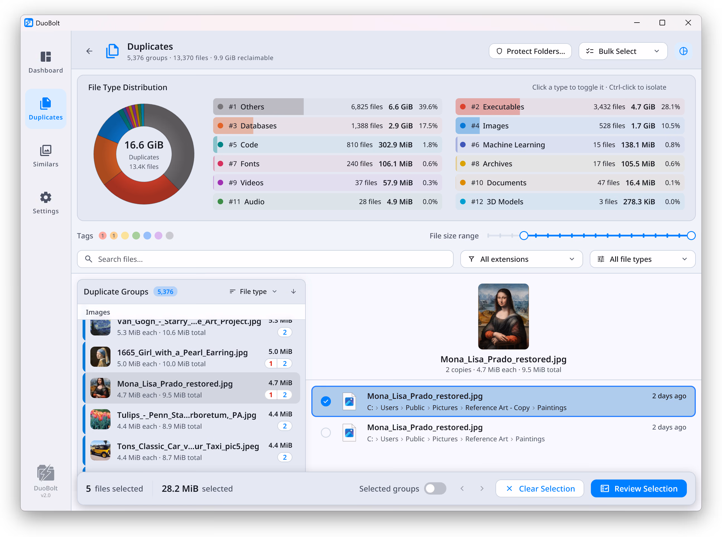Toggle the Videos file type row
Viewport: 722px width, 537px height.
click(327, 182)
